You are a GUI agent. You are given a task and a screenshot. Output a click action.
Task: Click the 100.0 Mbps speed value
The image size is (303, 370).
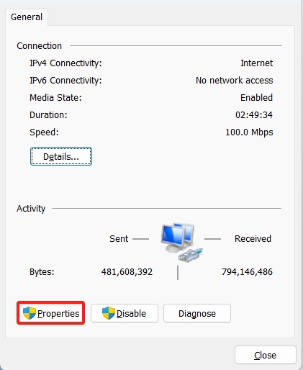tap(249, 132)
